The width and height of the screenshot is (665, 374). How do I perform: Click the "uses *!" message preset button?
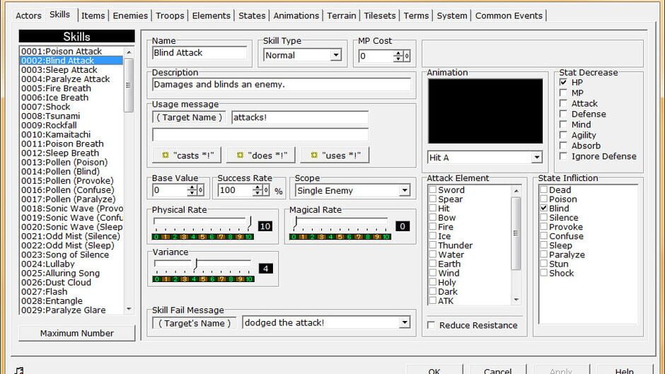click(335, 156)
